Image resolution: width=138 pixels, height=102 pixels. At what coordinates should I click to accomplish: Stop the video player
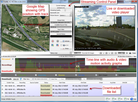click(106, 53)
